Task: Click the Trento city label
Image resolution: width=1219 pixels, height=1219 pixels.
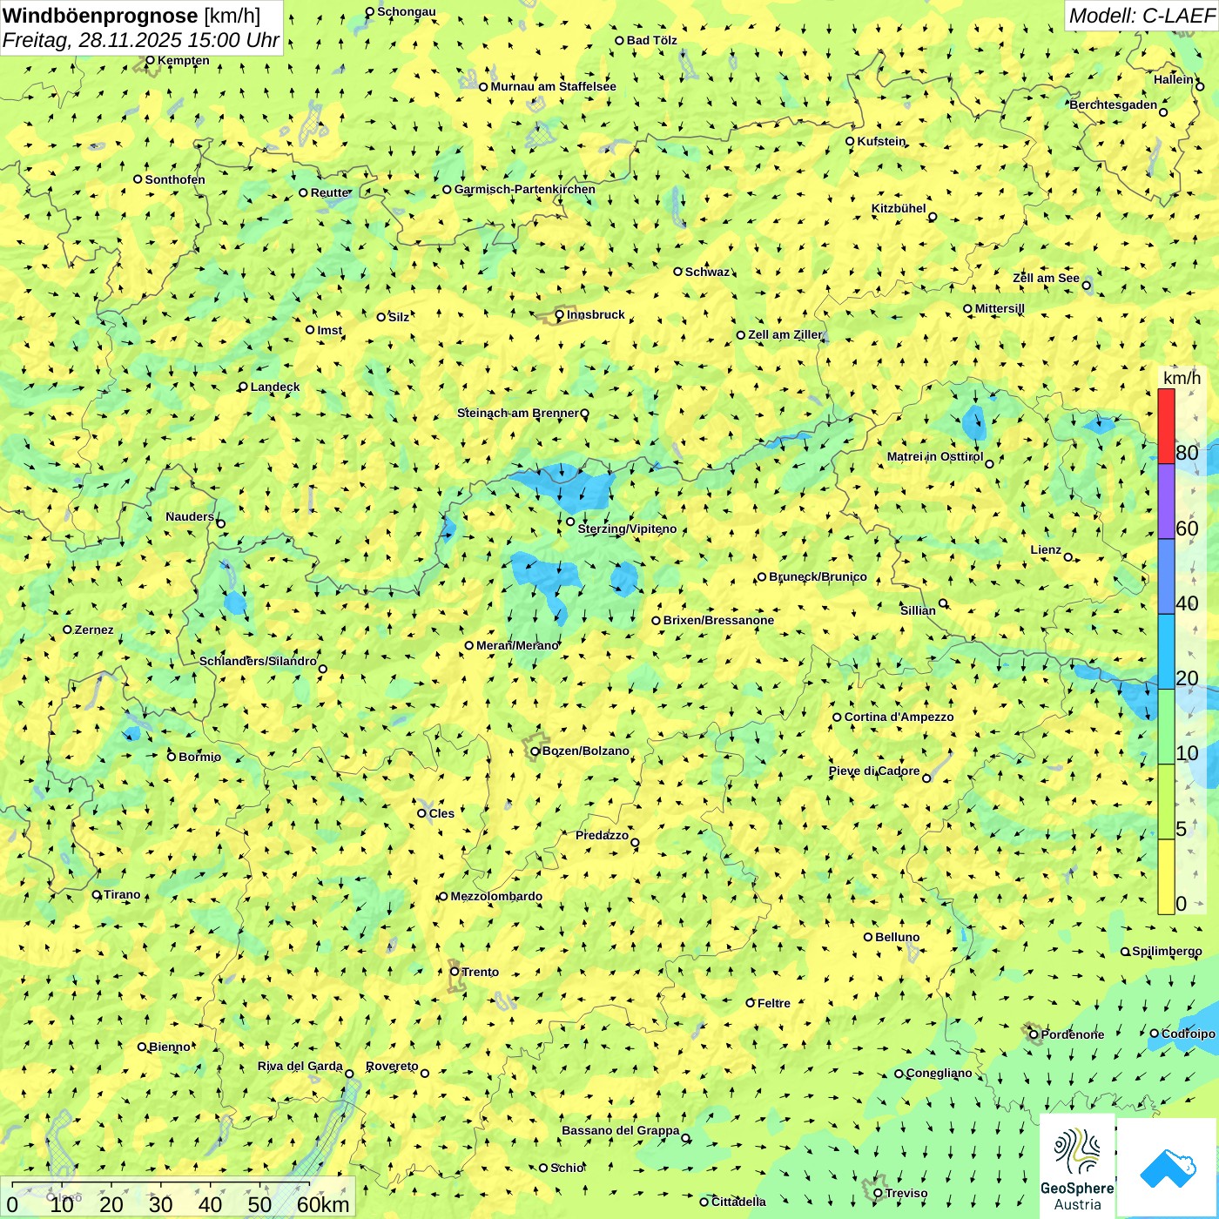Action: (480, 972)
